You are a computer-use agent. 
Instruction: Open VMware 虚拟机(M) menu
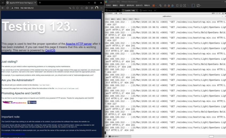[130, 5]
